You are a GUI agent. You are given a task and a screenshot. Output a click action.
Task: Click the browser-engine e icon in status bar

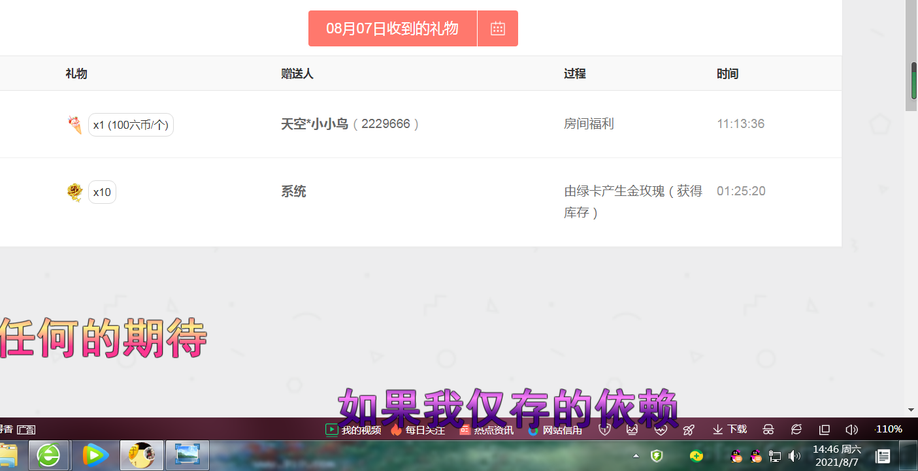coord(796,430)
